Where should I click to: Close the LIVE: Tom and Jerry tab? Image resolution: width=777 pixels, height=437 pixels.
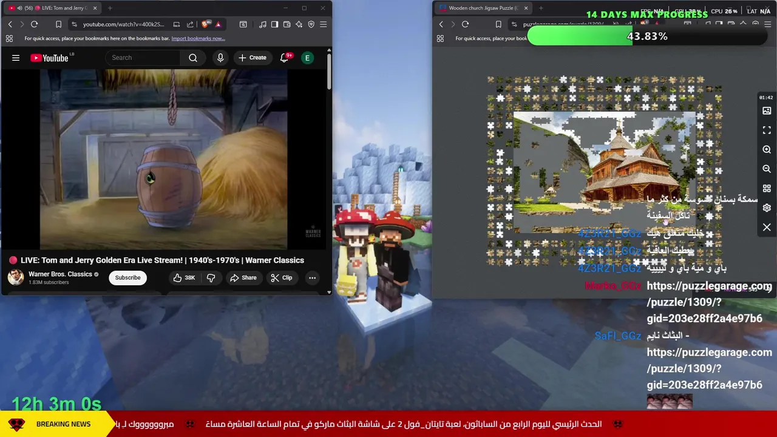95,8
